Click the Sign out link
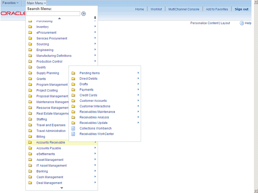 [241, 9]
